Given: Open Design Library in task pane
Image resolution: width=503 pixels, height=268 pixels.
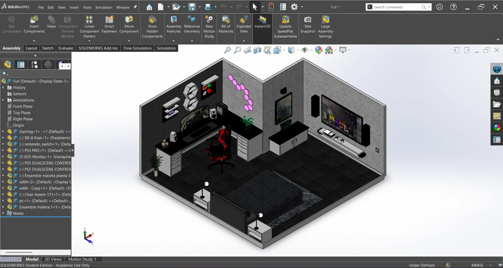Looking at the screenshot, I should (x=497, y=92).
